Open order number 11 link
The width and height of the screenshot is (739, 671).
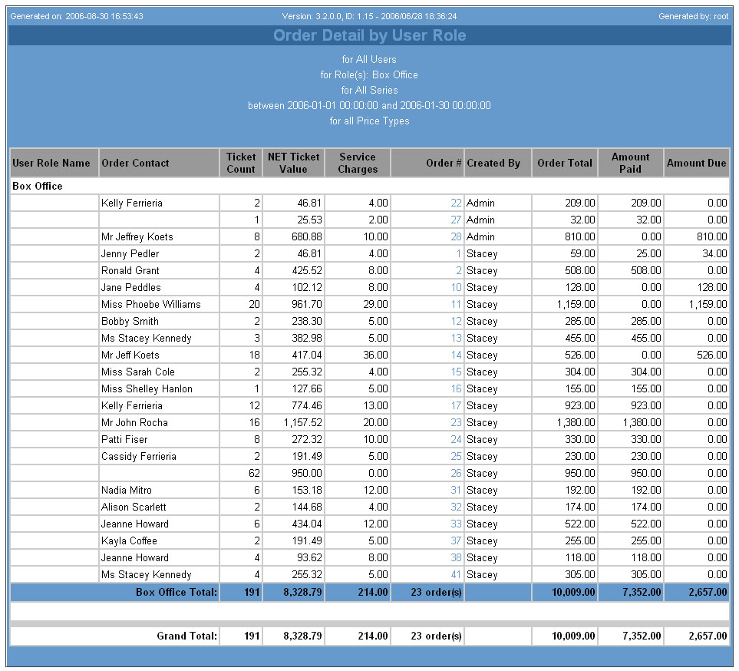[x=456, y=305]
